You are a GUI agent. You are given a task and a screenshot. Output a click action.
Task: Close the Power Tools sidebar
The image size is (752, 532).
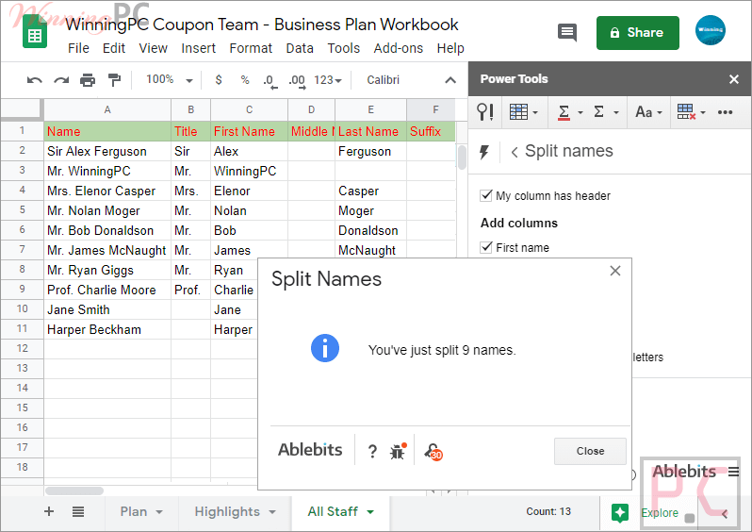(x=734, y=79)
